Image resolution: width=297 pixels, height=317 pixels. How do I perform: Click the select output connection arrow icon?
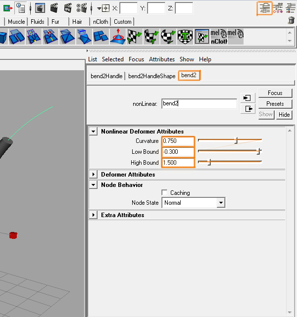(x=247, y=108)
